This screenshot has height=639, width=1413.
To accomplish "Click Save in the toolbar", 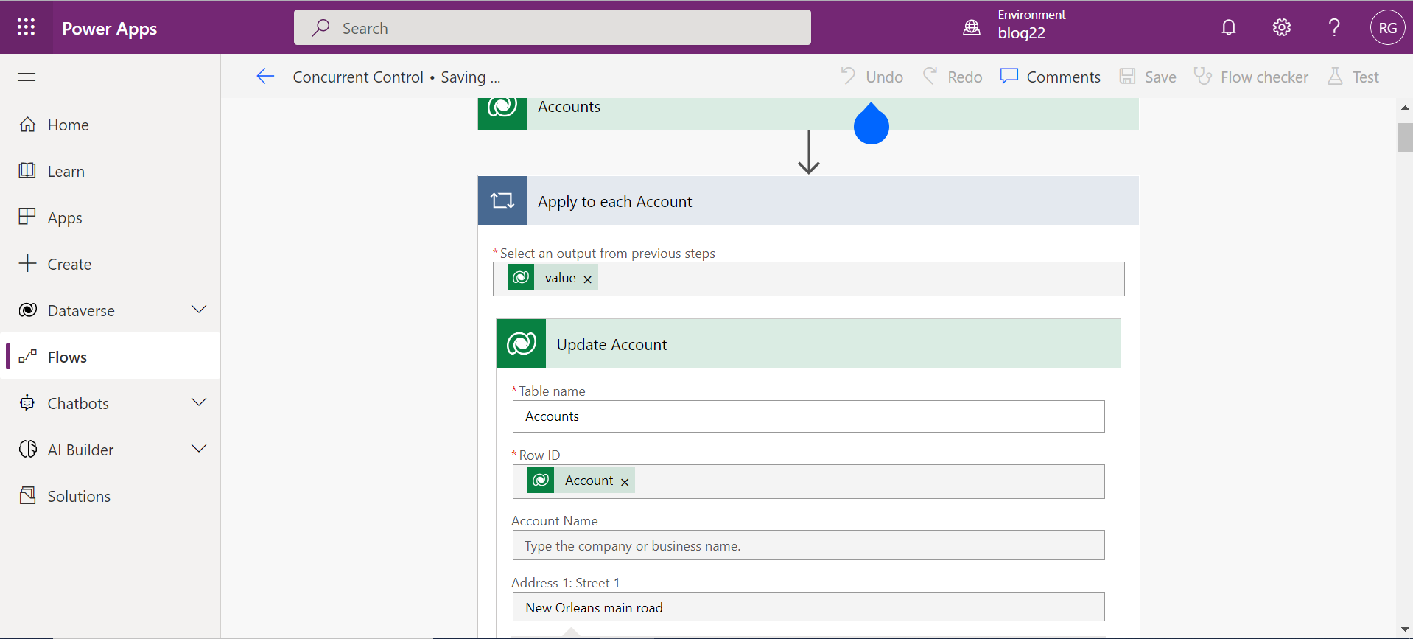I will click(x=1147, y=77).
